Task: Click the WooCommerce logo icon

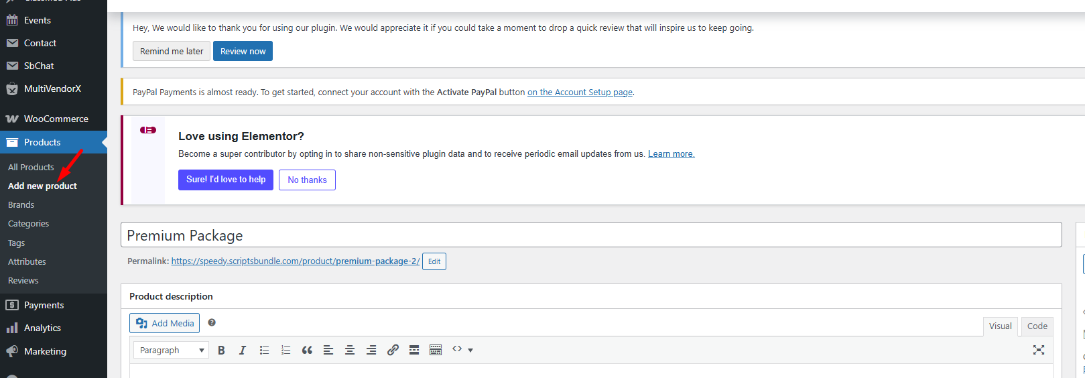Action: click(x=12, y=119)
